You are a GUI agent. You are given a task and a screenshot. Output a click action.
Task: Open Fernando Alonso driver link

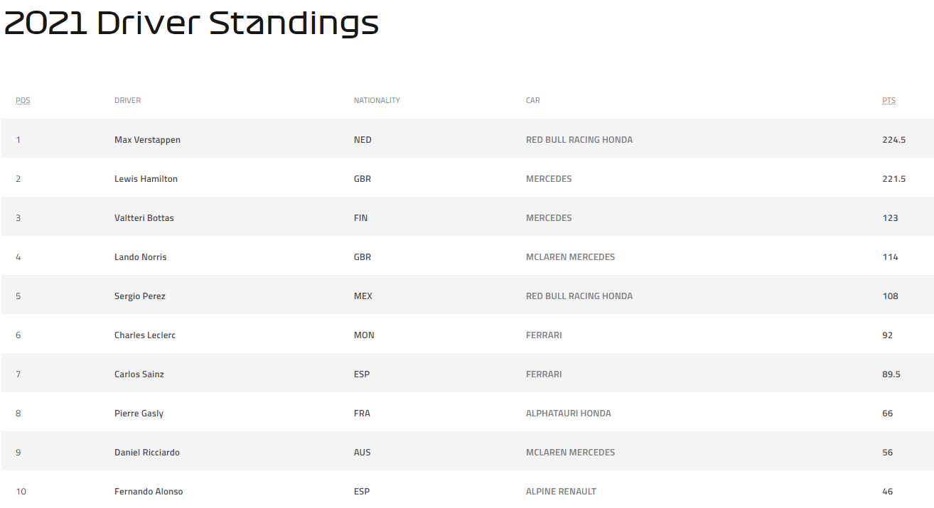tap(149, 492)
